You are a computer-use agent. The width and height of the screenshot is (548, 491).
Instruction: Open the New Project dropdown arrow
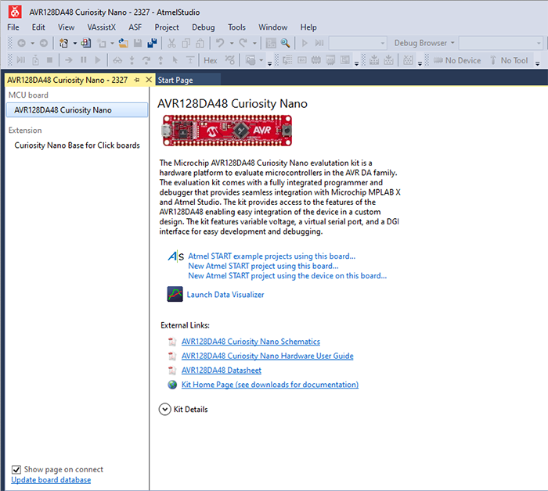click(x=75, y=43)
